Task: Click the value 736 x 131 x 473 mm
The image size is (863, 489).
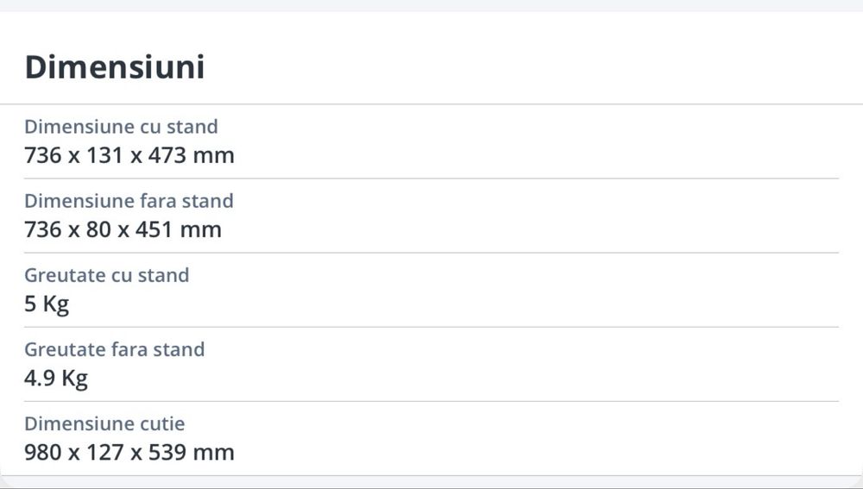Action: click(129, 156)
